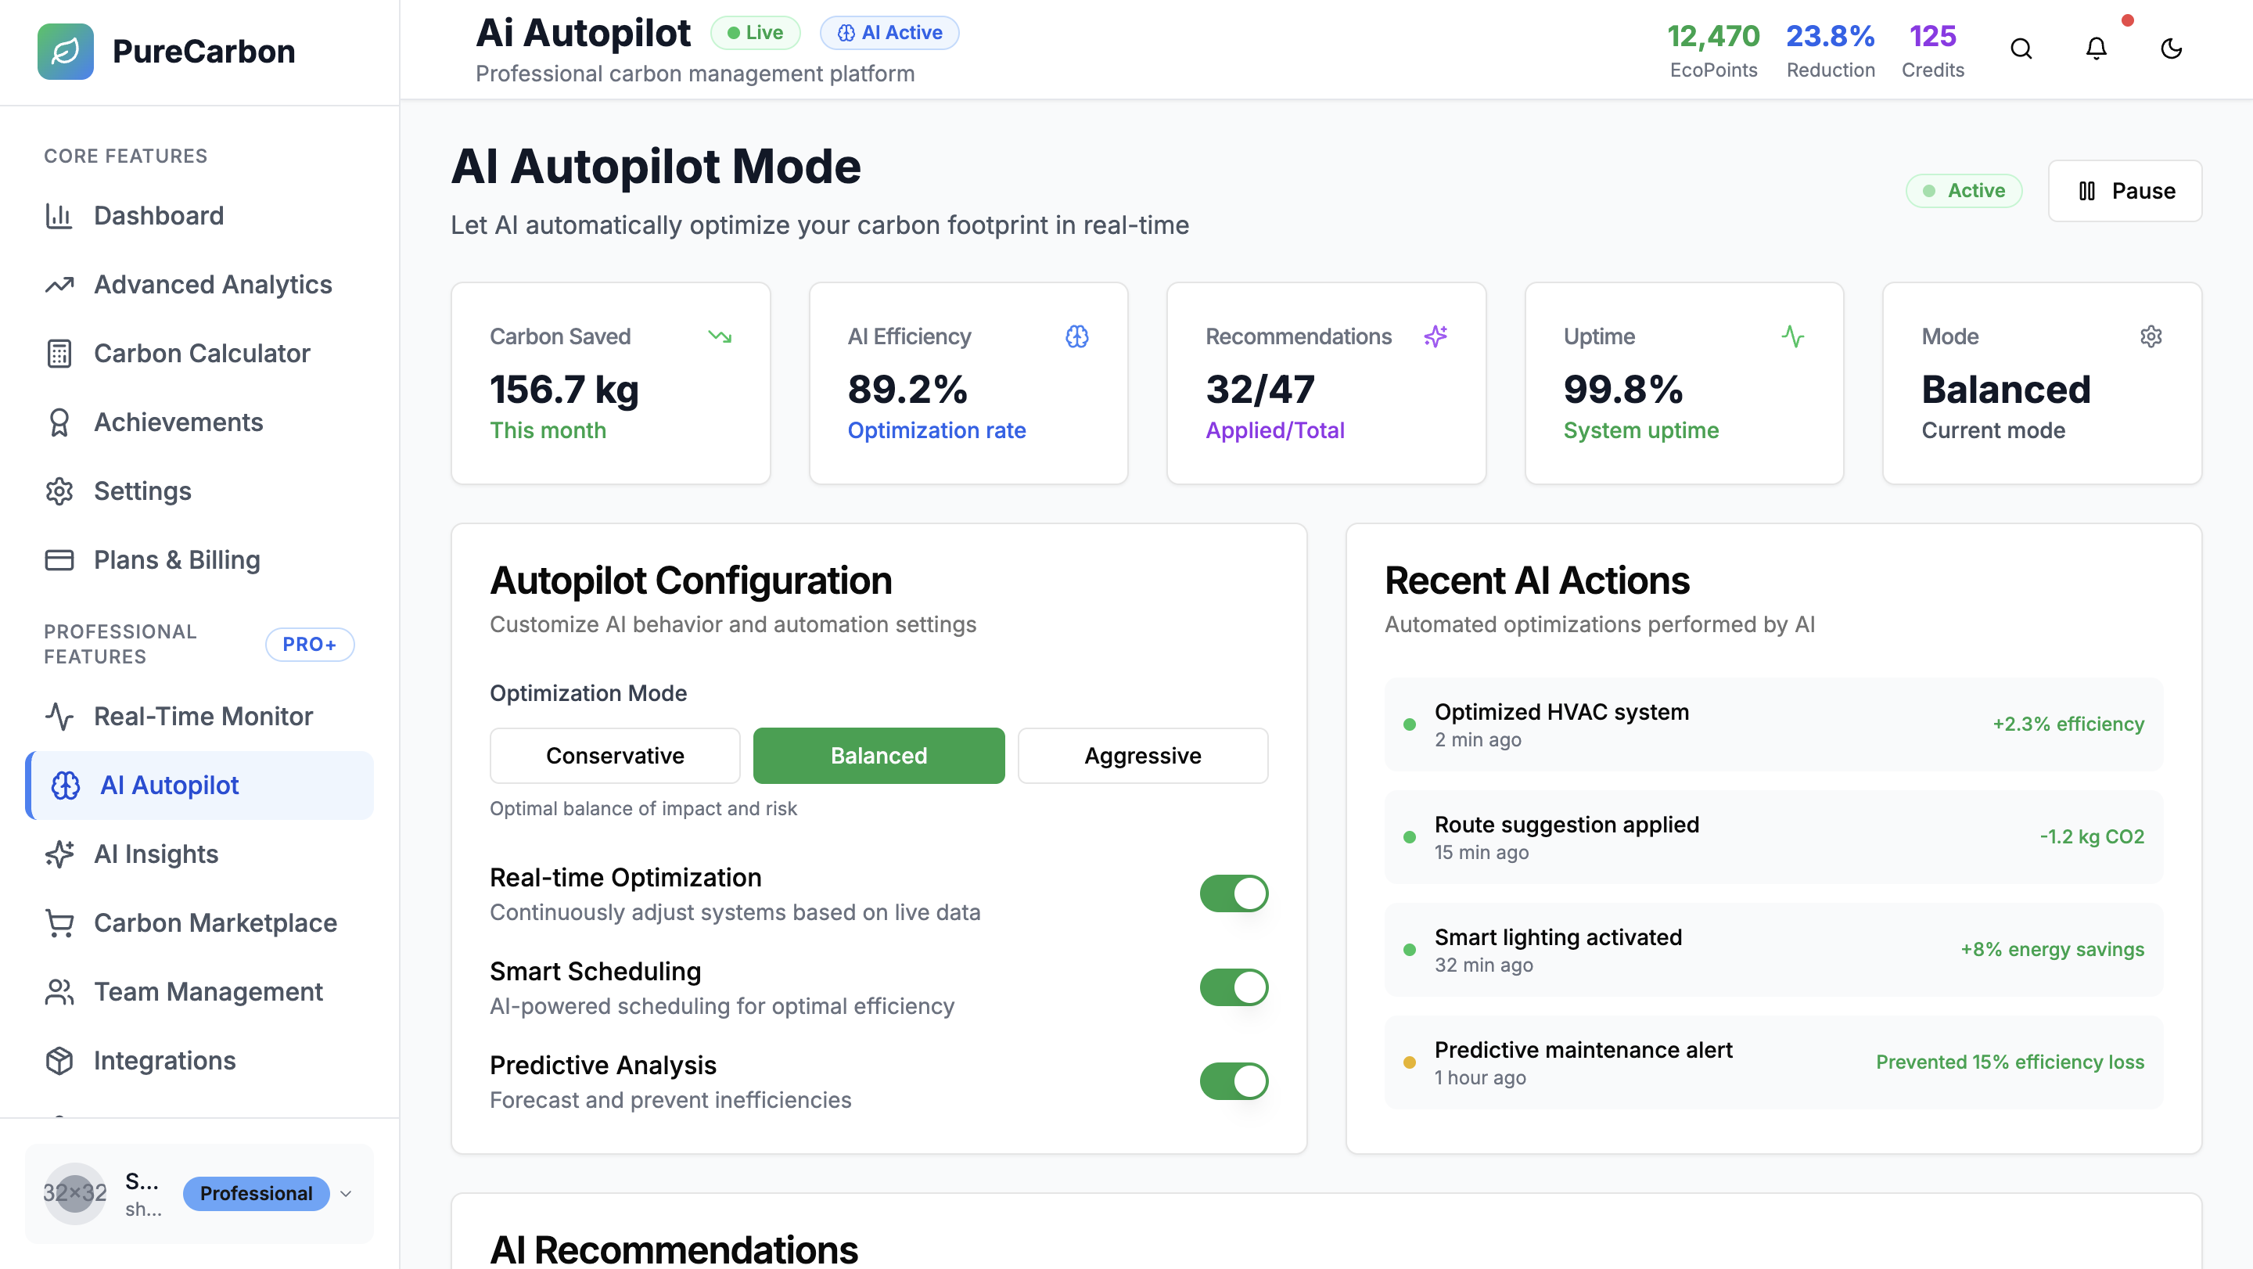Viewport: 2253px width, 1269px height.
Task: Click the search magnifier icon
Action: (x=2021, y=49)
